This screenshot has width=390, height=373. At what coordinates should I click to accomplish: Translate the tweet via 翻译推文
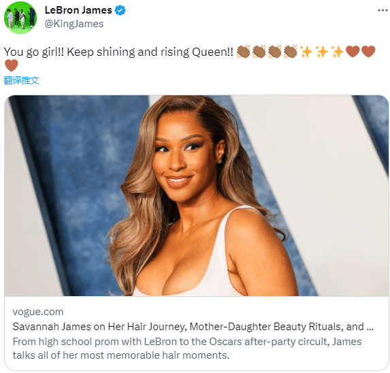21,80
